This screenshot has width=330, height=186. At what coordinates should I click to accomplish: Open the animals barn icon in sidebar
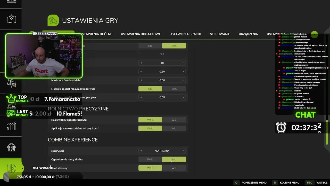(11, 147)
